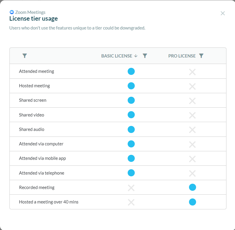Viewport: 235px width, 230px height.
Task: Select the Attended via computer row
Action: tap(41, 144)
